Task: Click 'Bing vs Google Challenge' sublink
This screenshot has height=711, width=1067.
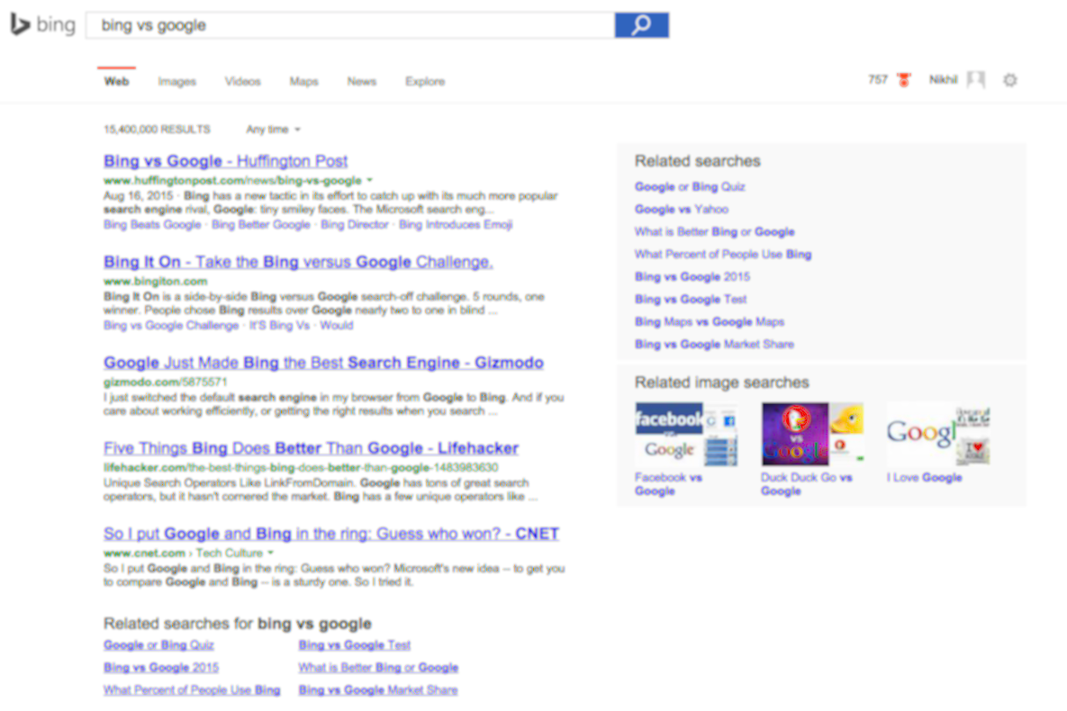Action: (171, 325)
